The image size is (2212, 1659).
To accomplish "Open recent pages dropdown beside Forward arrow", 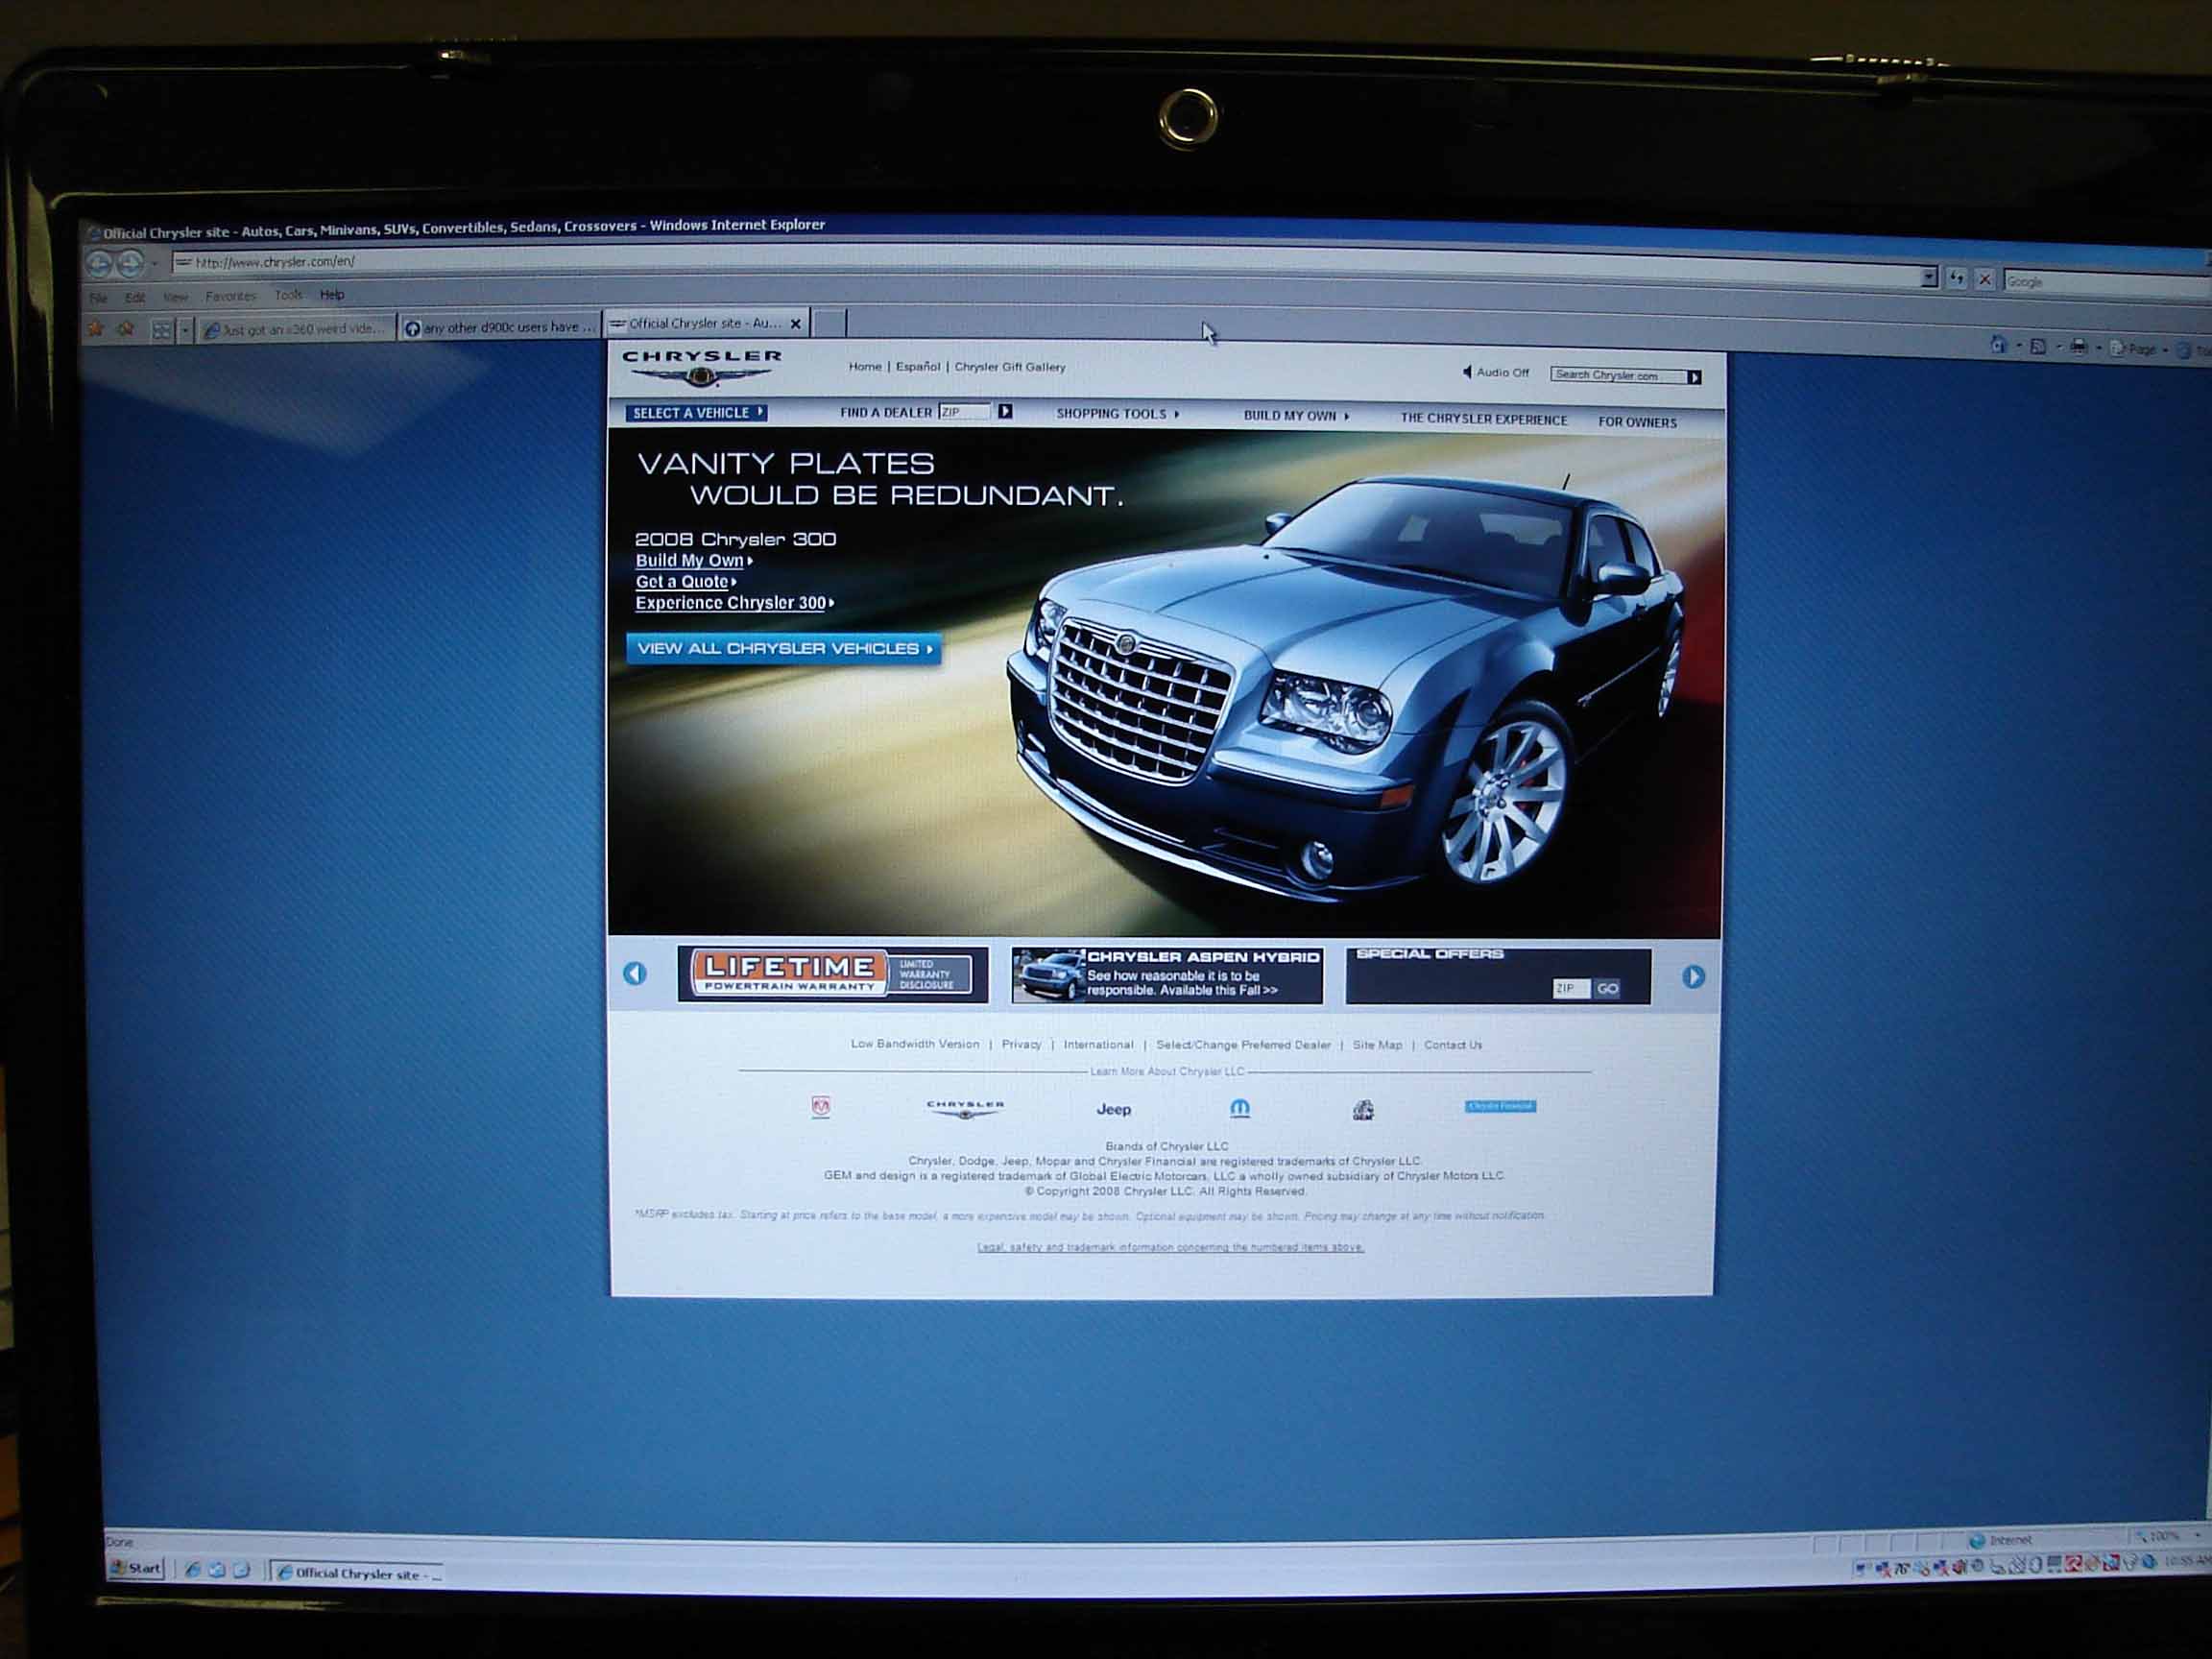I will click(154, 264).
